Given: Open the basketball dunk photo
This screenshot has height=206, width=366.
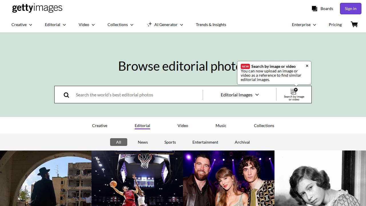Looking at the screenshot, I should coord(137,178).
